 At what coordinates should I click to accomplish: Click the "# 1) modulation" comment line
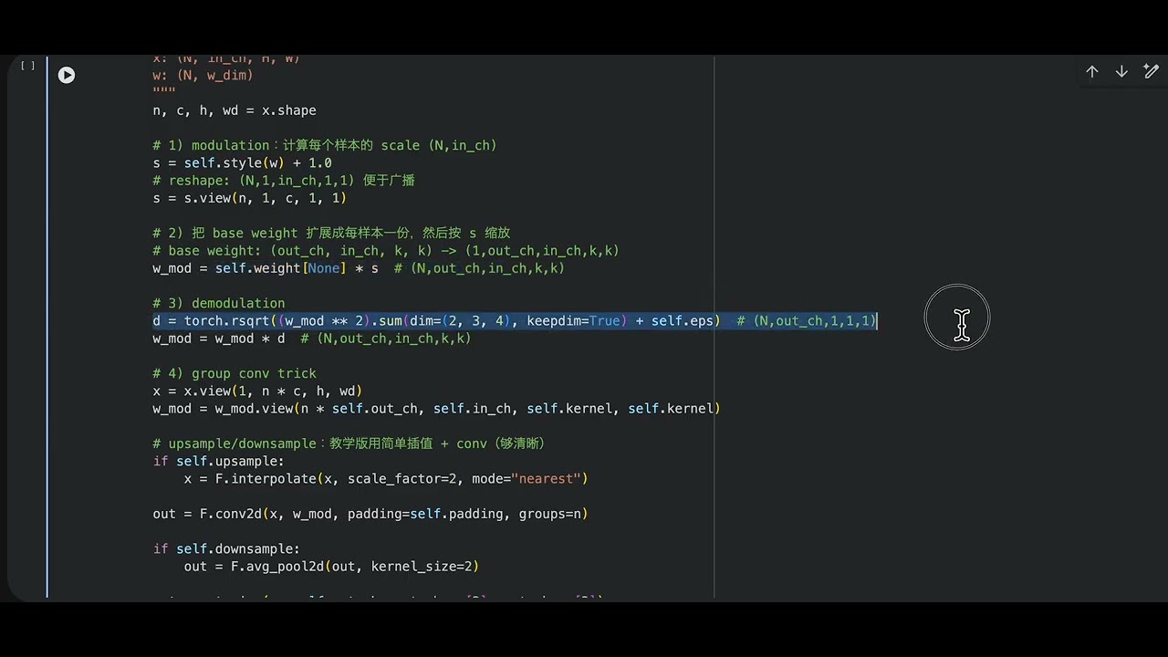(x=325, y=146)
